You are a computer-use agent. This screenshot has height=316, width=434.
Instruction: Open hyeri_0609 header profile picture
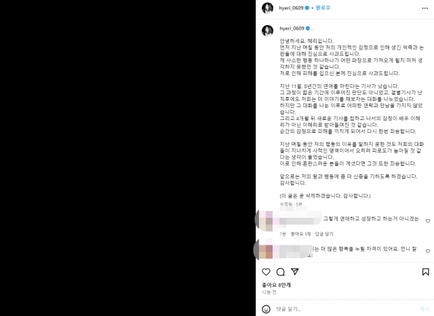[267, 8]
